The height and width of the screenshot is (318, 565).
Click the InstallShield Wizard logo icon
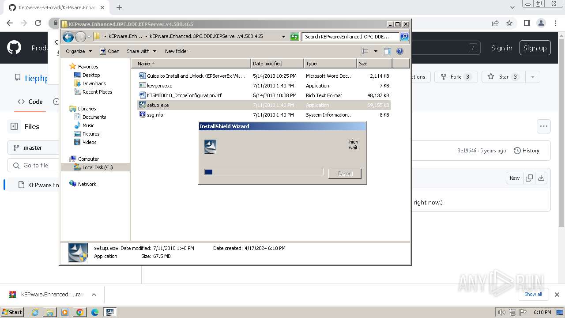(x=211, y=147)
